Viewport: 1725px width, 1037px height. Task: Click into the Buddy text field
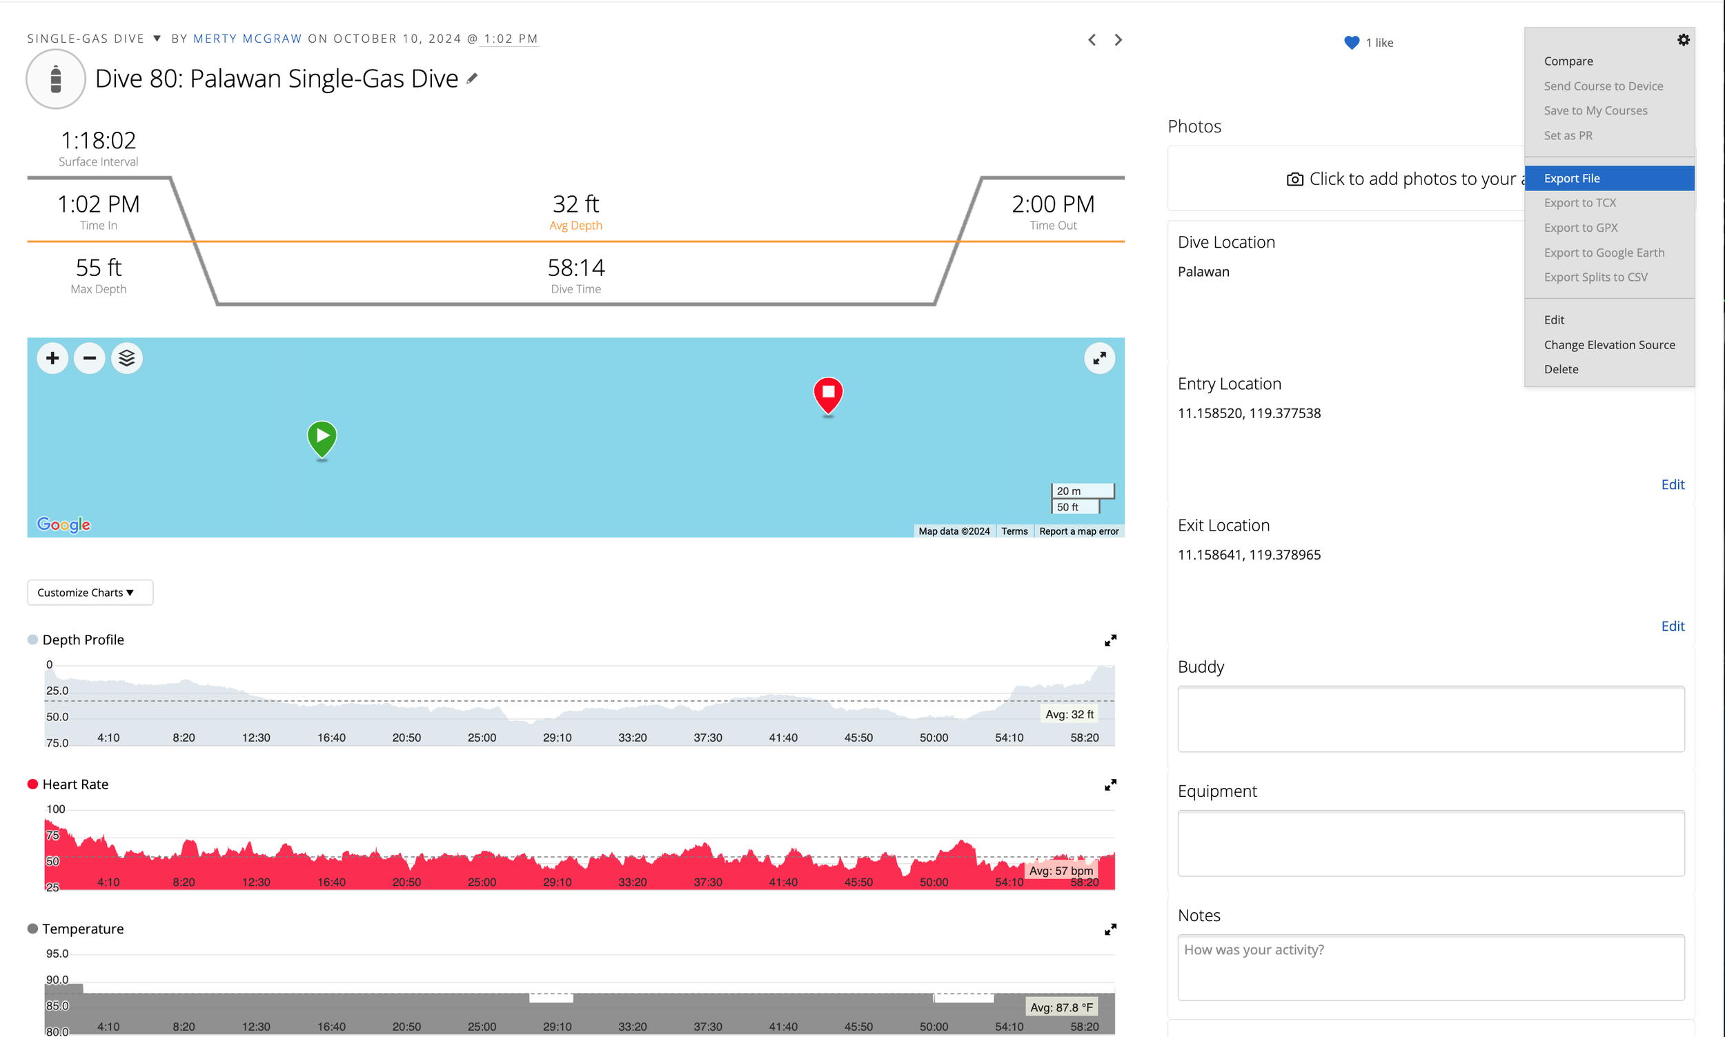pyautogui.click(x=1430, y=718)
